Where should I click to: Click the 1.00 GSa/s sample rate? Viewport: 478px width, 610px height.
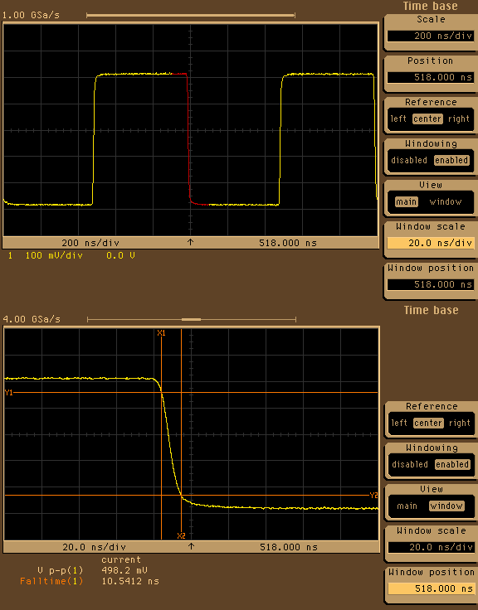click(32, 15)
